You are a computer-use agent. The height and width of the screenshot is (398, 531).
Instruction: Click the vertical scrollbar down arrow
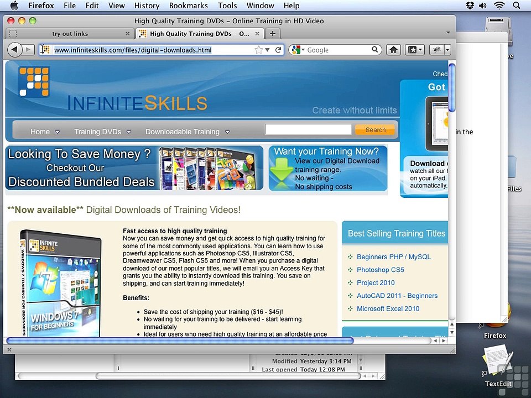(451, 332)
